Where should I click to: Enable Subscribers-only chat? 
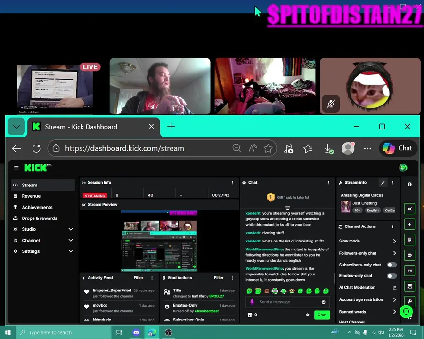click(x=391, y=265)
